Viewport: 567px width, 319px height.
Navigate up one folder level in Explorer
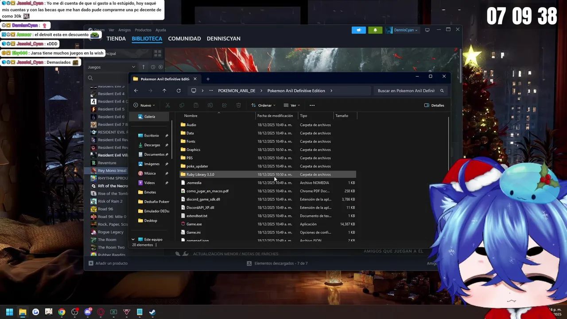pos(164,90)
